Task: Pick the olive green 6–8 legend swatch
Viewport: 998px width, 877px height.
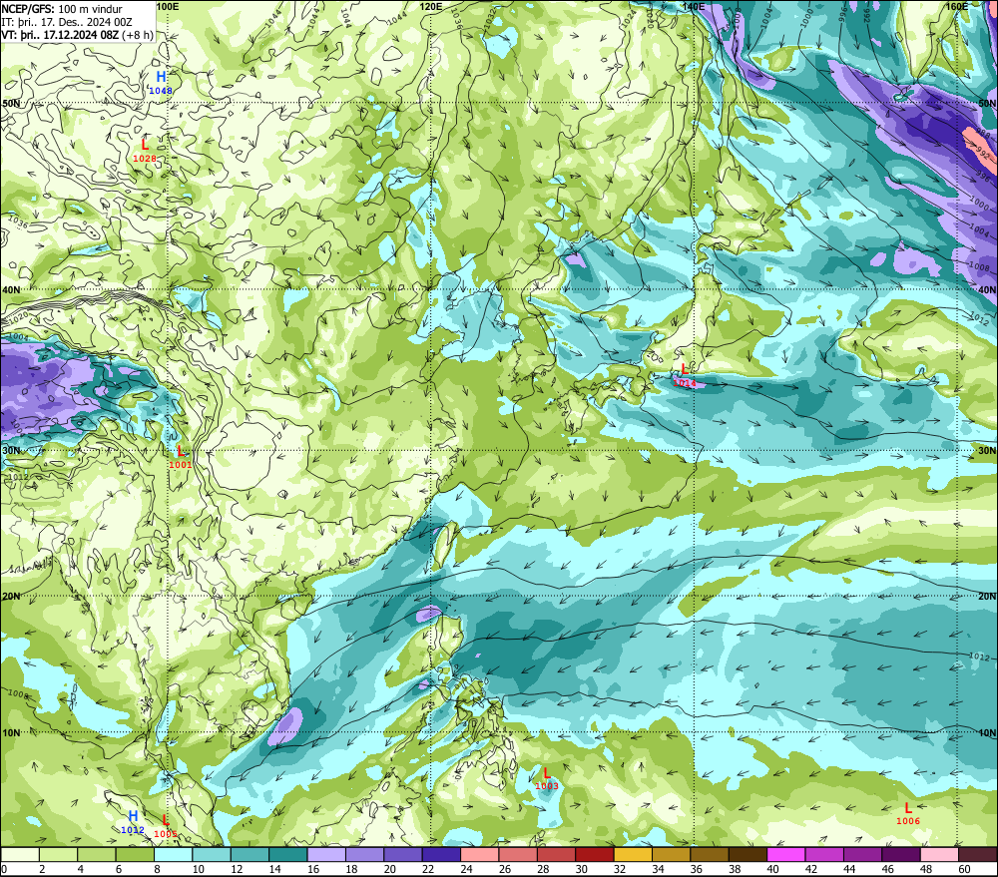Action: click(x=135, y=854)
